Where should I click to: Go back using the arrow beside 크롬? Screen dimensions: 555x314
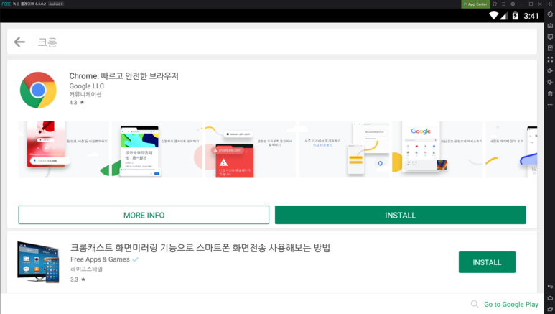(x=19, y=42)
